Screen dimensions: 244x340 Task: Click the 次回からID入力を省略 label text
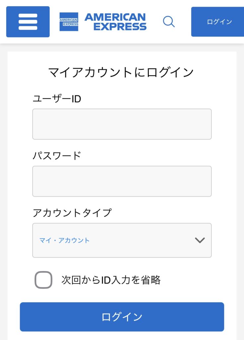(111, 280)
